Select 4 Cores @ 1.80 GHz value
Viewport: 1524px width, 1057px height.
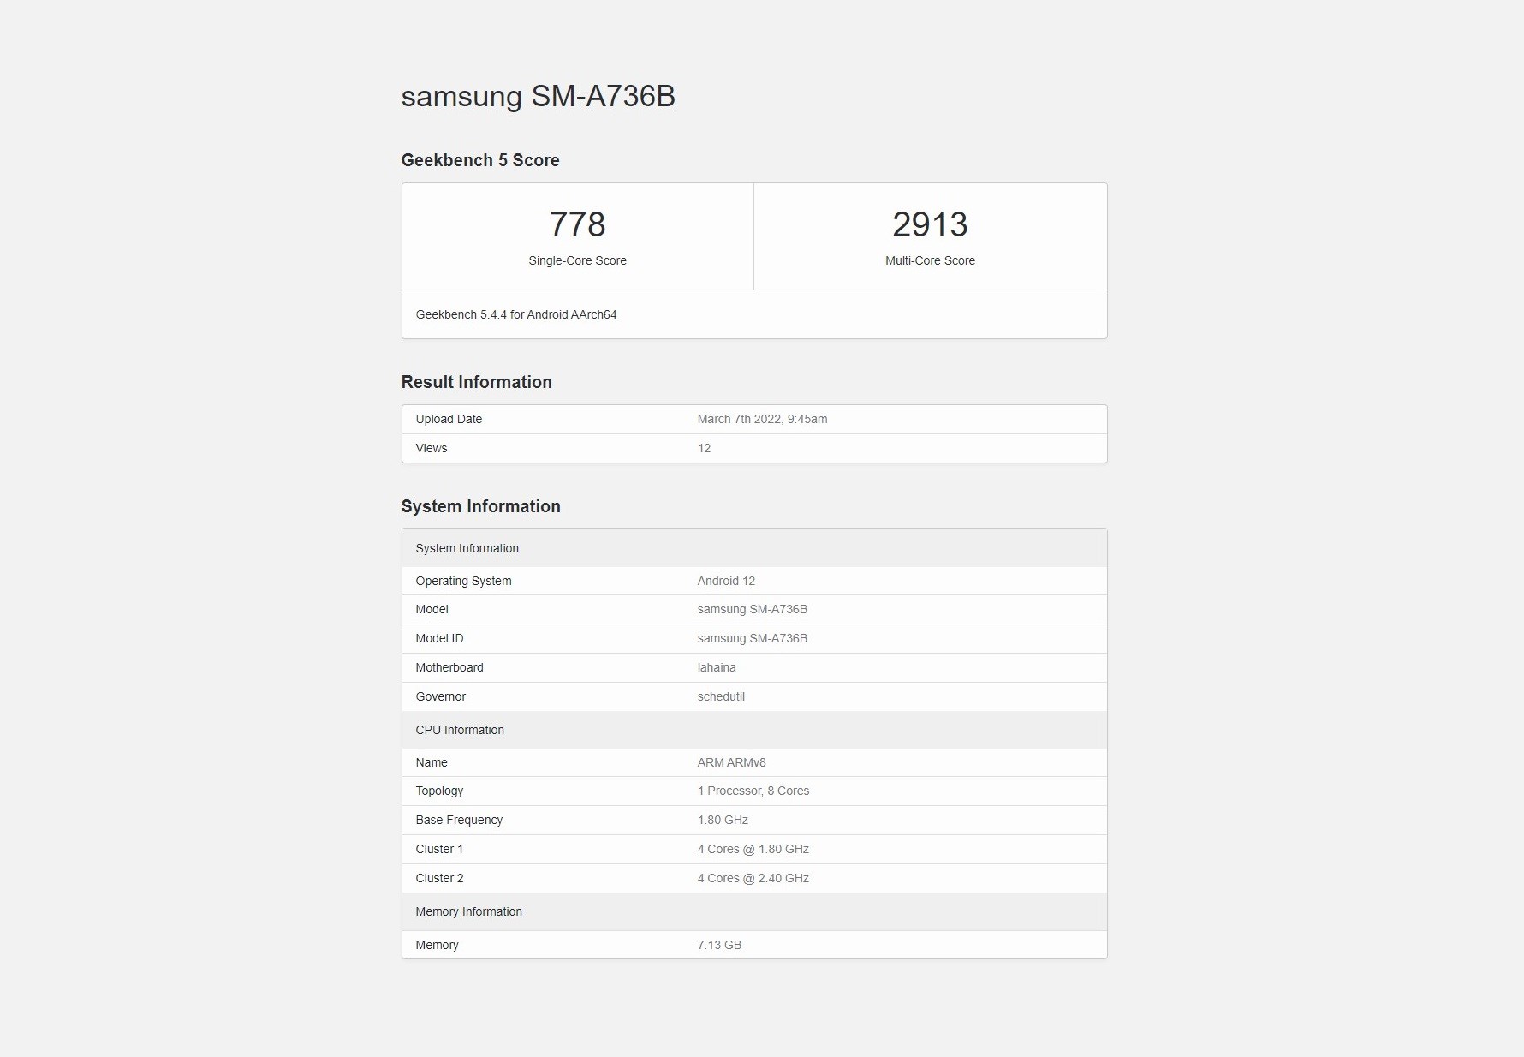click(753, 849)
